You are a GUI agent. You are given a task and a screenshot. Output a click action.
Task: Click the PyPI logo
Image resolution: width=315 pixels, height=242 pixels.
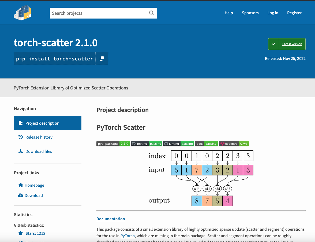coord(22,13)
